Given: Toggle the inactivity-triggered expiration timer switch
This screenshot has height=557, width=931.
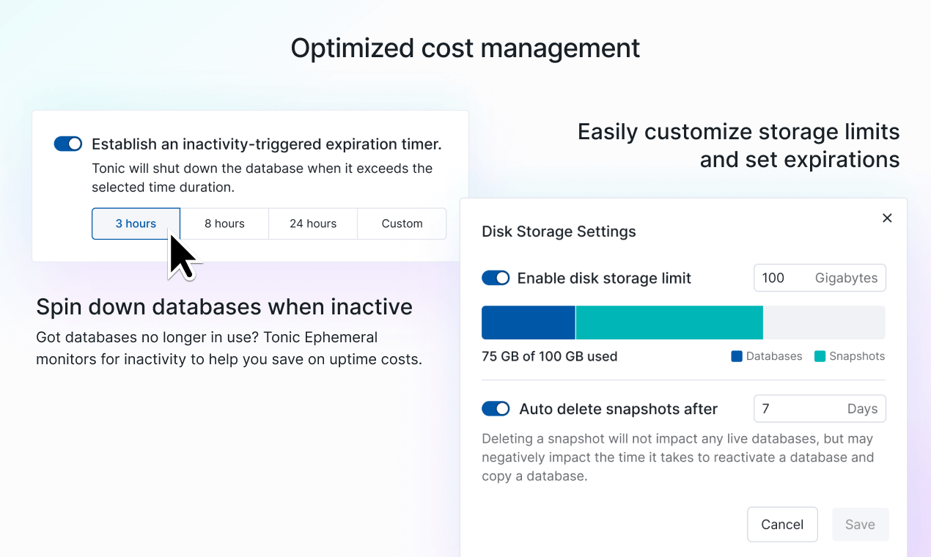Looking at the screenshot, I should point(68,144).
